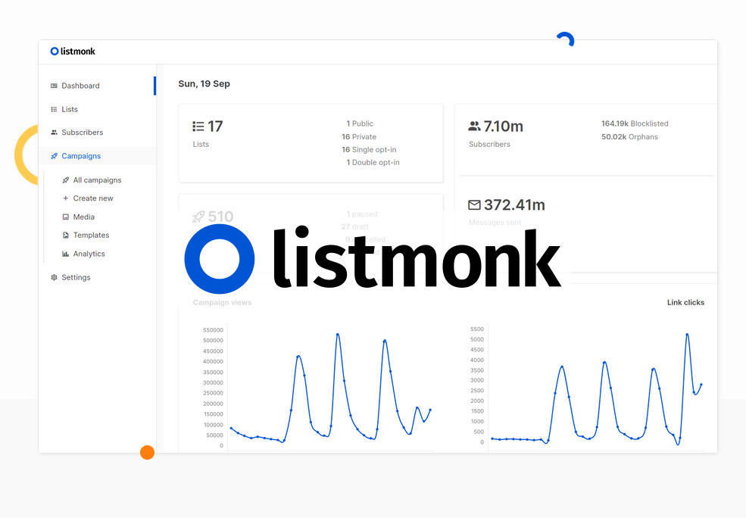Select the Campaigns rocket icon
This screenshot has height=518, width=746.
click(x=55, y=156)
